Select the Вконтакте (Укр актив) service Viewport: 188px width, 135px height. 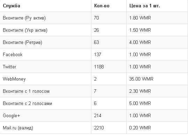click(x=25, y=30)
